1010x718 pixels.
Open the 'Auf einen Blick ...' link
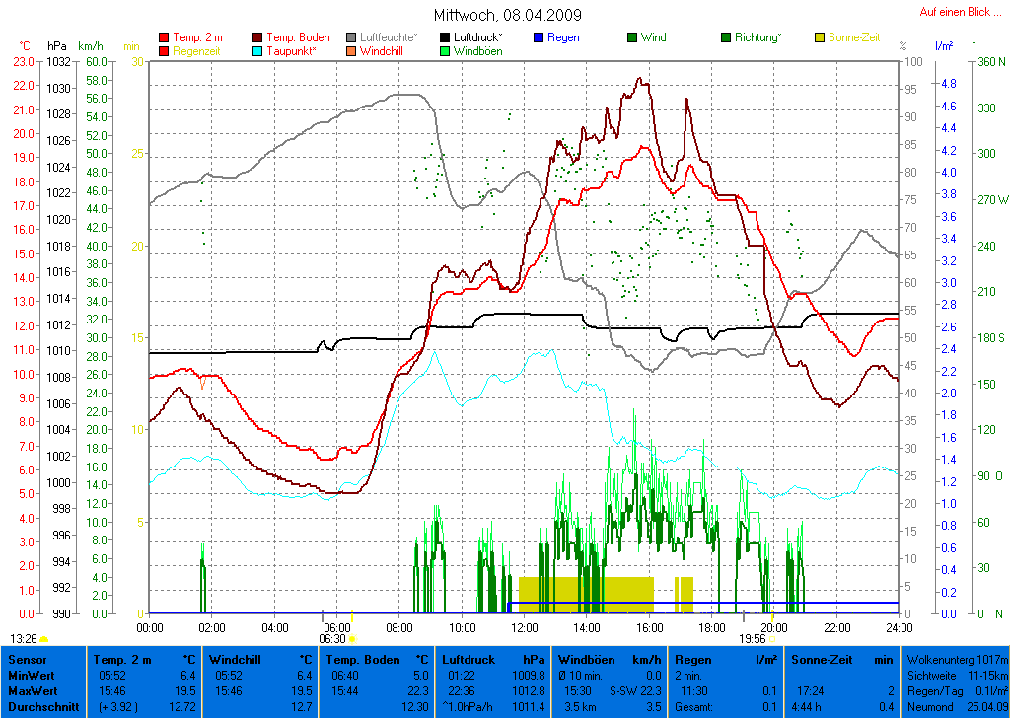point(956,12)
